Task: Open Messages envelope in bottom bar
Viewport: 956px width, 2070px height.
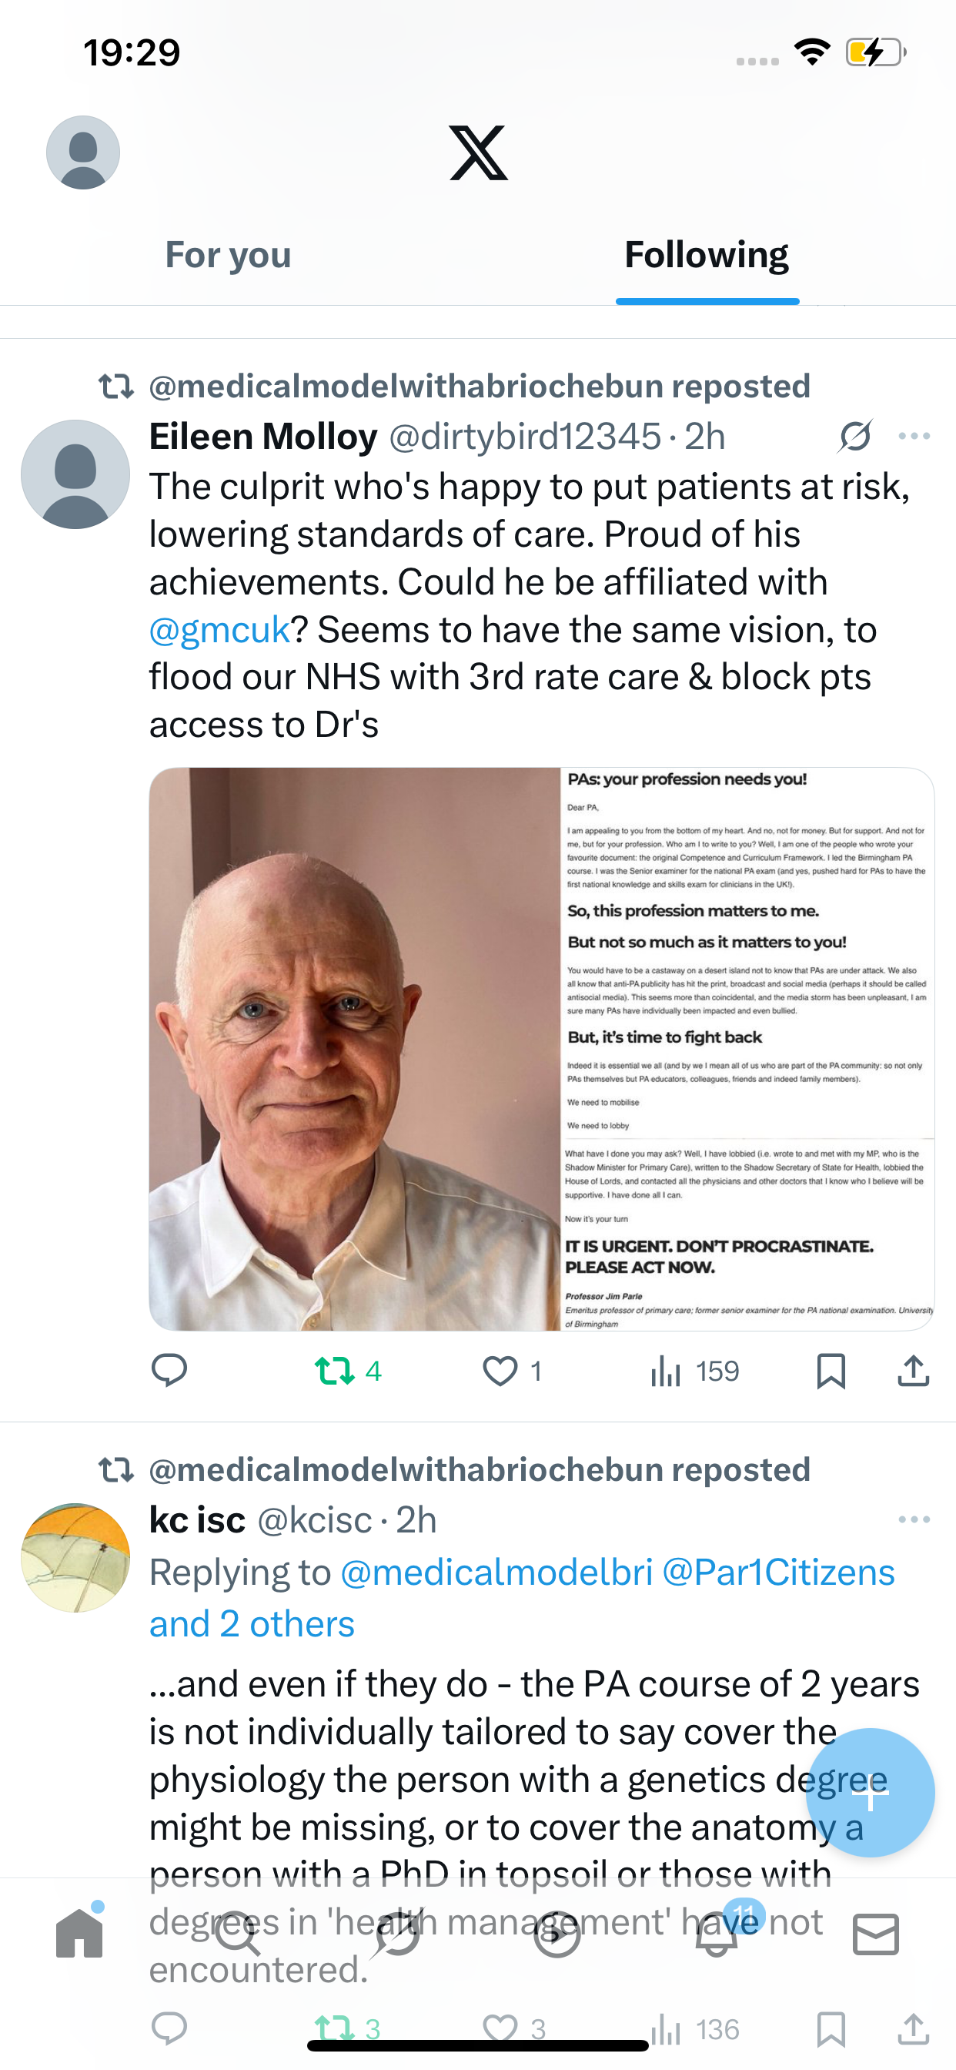Action: (x=876, y=1935)
